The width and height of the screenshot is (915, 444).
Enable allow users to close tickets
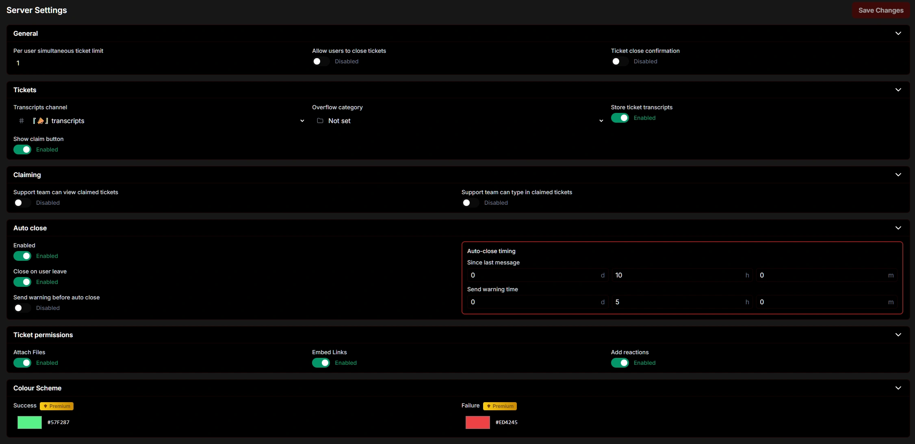point(321,61)
